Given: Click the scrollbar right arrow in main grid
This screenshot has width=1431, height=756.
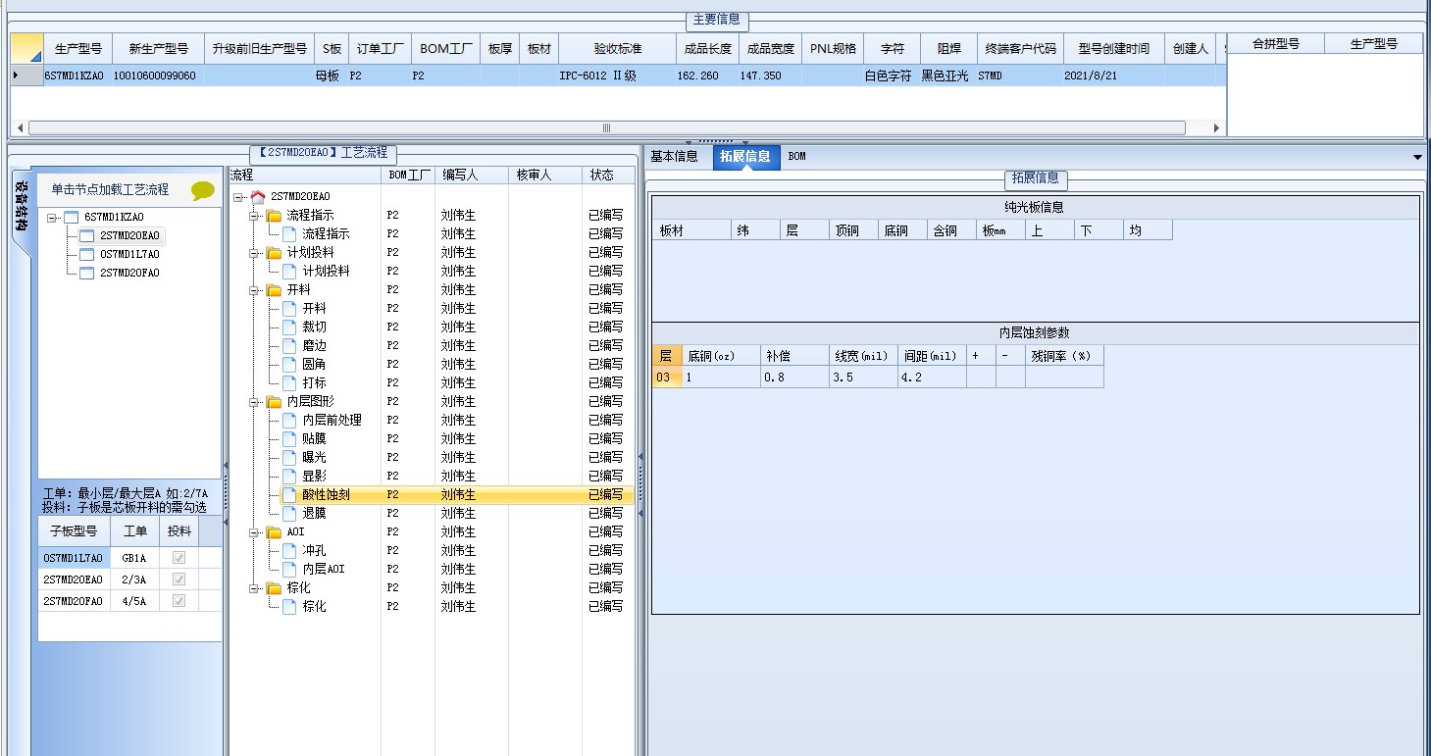Looking at the screenshot, I should [1217, 127].
